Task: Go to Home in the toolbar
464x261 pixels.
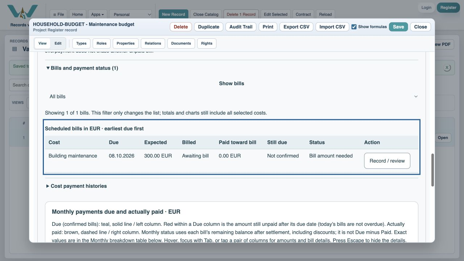Action: tap(78, 14)
